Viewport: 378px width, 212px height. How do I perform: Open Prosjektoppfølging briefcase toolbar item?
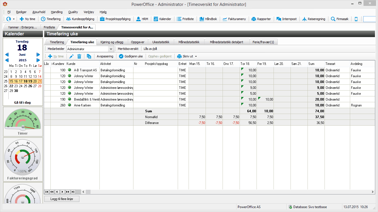(x=115, y=19)
